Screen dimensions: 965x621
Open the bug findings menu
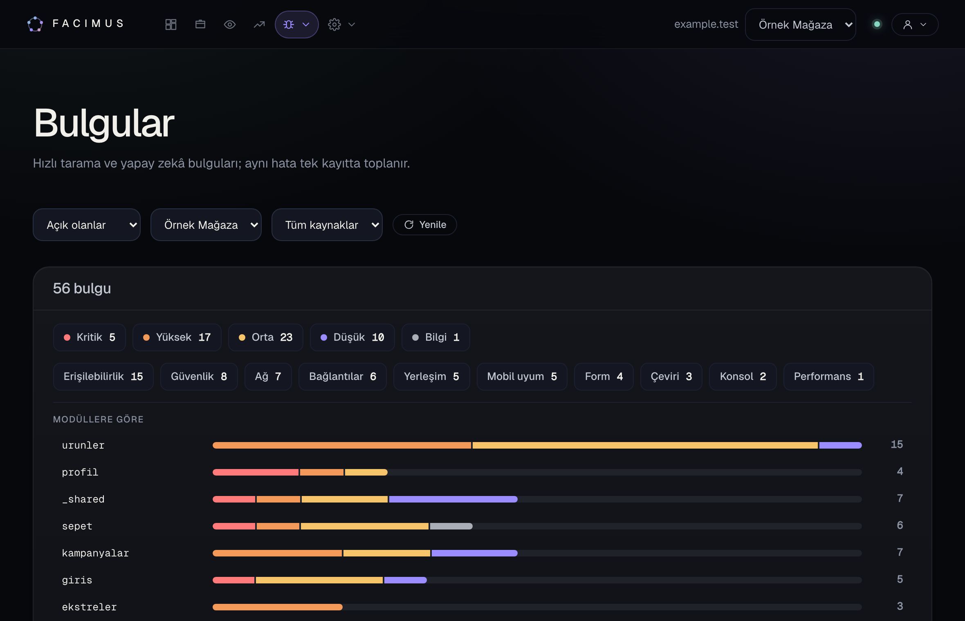pos(297,25)
